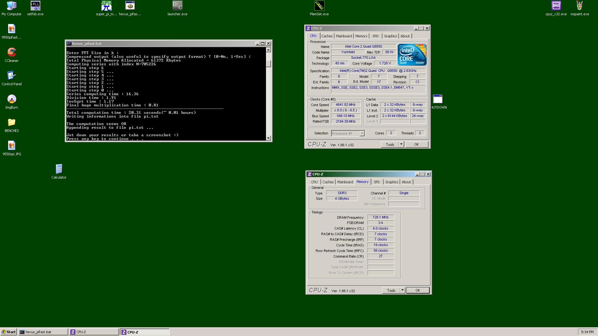Click scroll down arrow in console window

point(268,138)
